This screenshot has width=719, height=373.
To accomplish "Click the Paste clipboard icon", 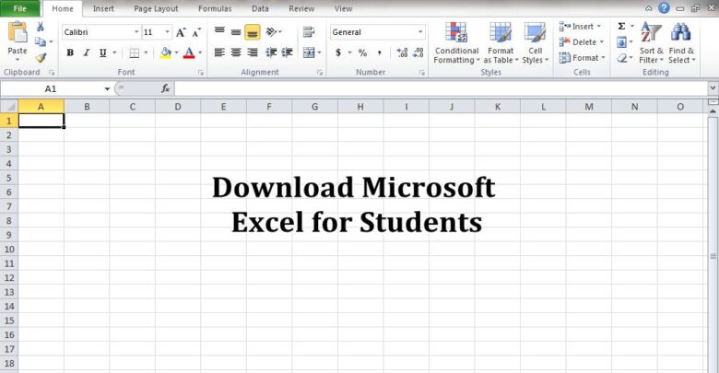I will click(x=18, y=33).
